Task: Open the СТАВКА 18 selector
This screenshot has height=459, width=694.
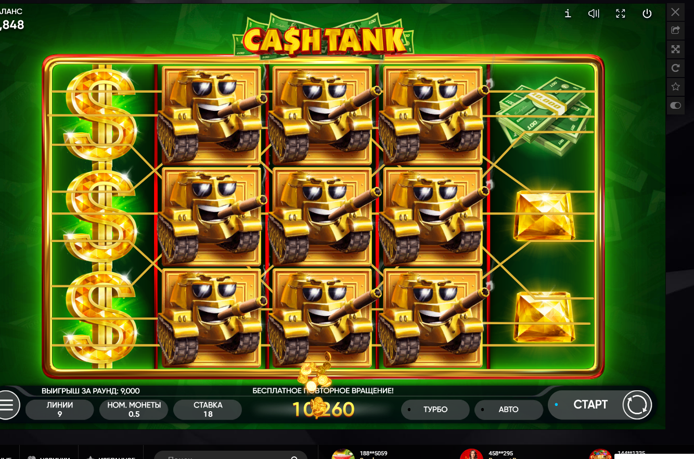Action: pos(208,410)
